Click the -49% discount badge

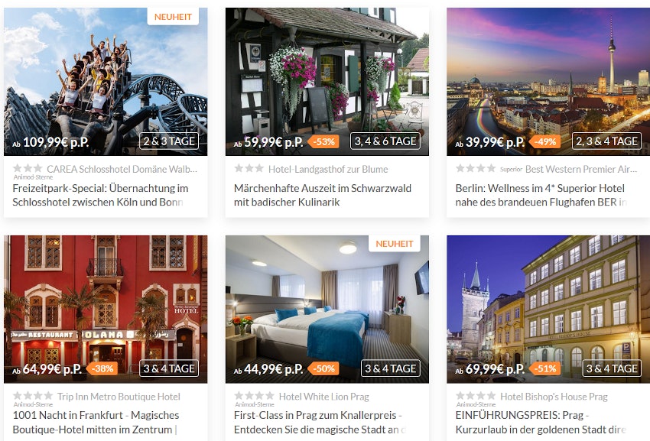(545, 141)
